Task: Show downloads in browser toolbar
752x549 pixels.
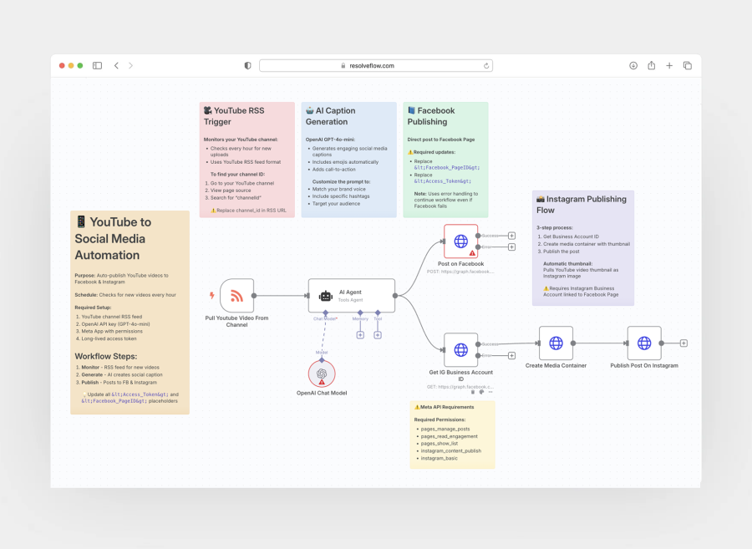Action: pyautogui.click(x=633, y=66)
